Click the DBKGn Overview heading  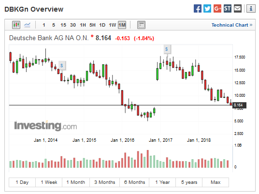[x=34, y=9]
